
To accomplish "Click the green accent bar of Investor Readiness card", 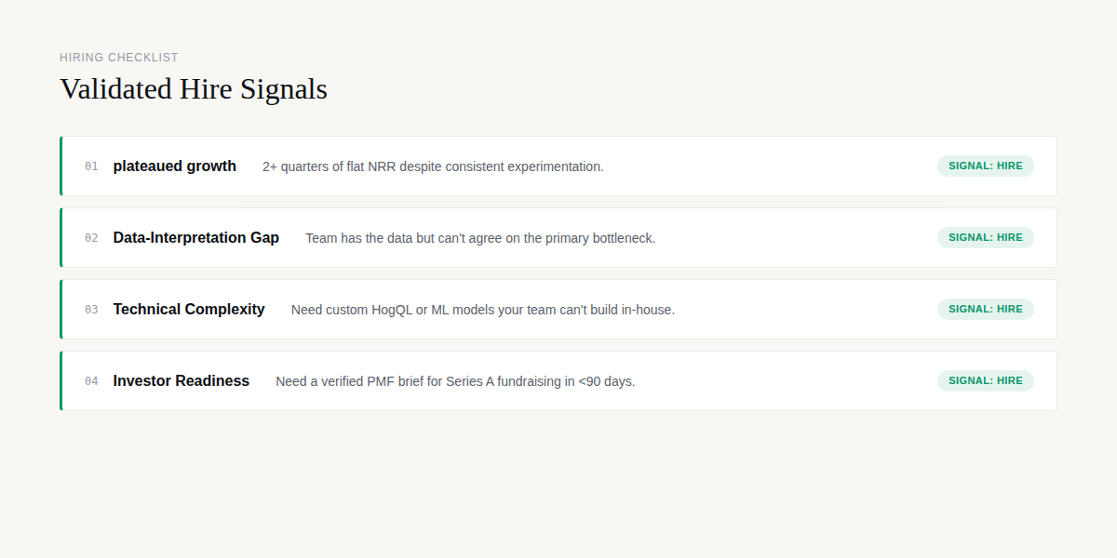I will 61,381.
